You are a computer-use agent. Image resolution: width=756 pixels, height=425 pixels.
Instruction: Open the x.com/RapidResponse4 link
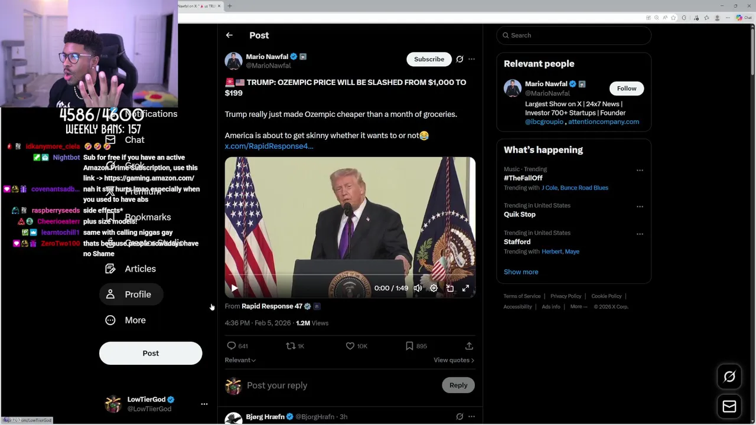(x=269, y=146)
